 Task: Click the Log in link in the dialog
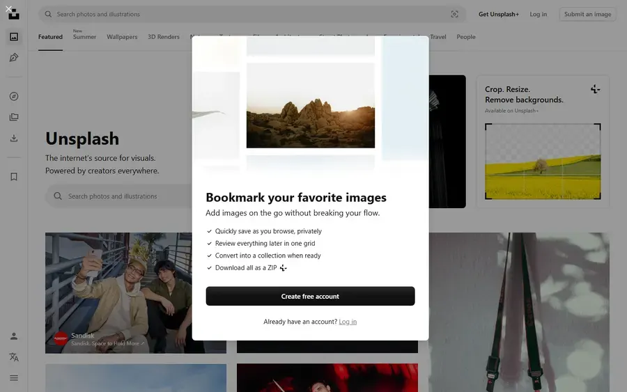point(348,322)
